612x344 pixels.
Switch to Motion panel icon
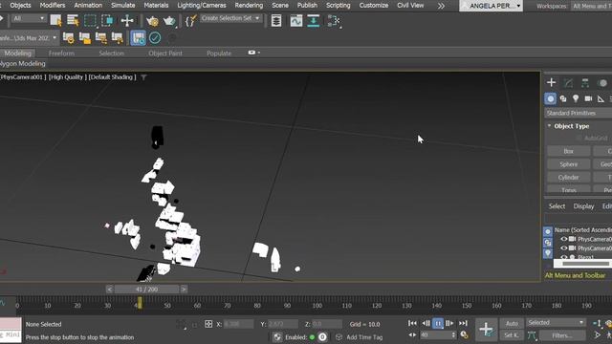pyautogui.click(x=602, y=83)
